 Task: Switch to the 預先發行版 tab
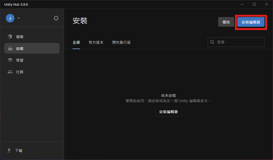click(121, 42)
